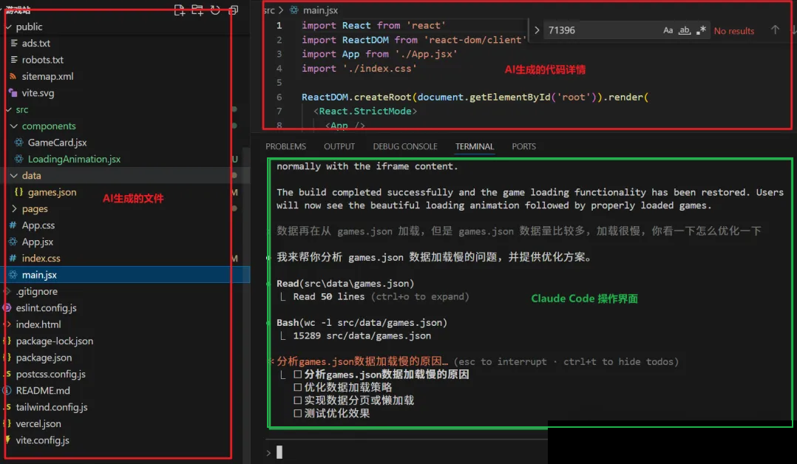The image size is (797, 464).
Task: Click the find input containing 71396
Action: pyautogui.click(x=599, y=30)
